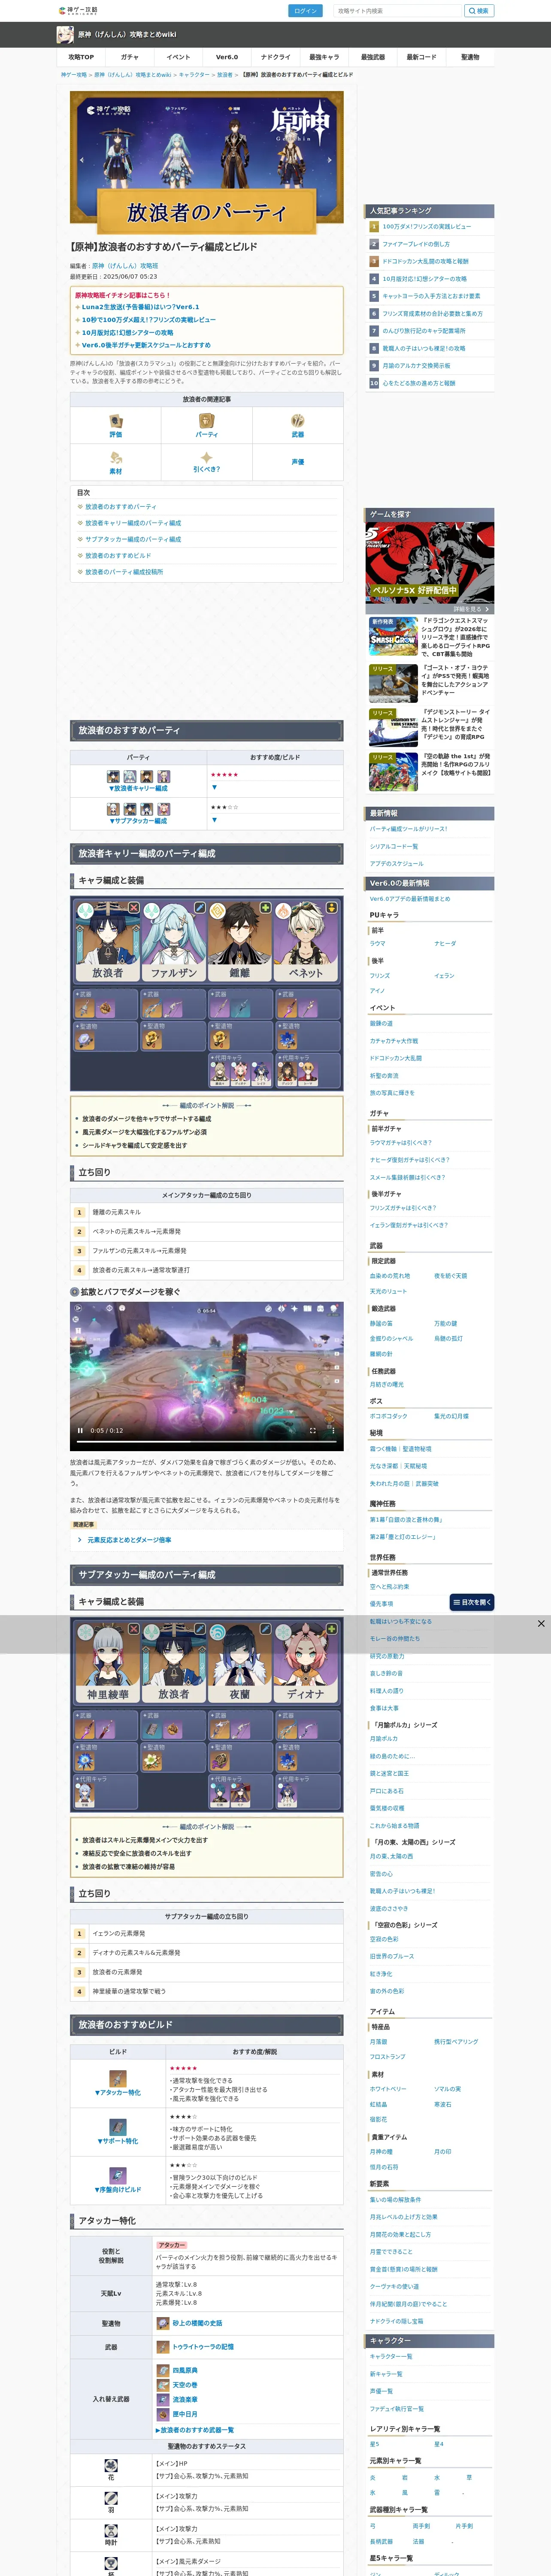Open the 攻略TOP nav tab

point(81,57)
